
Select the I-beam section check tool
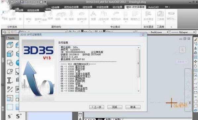(x=10, y=80)
